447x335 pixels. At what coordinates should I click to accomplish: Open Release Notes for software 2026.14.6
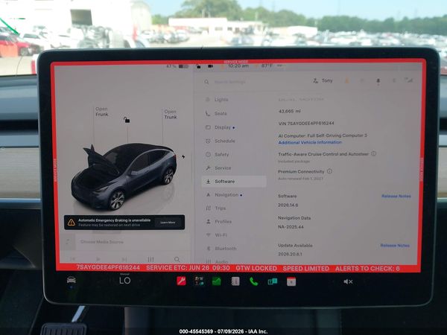pyautogui.click(x=396, y=196)
